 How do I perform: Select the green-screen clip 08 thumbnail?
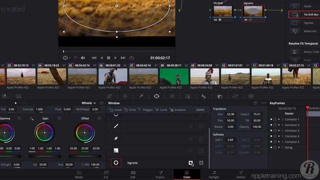[174, 76]
